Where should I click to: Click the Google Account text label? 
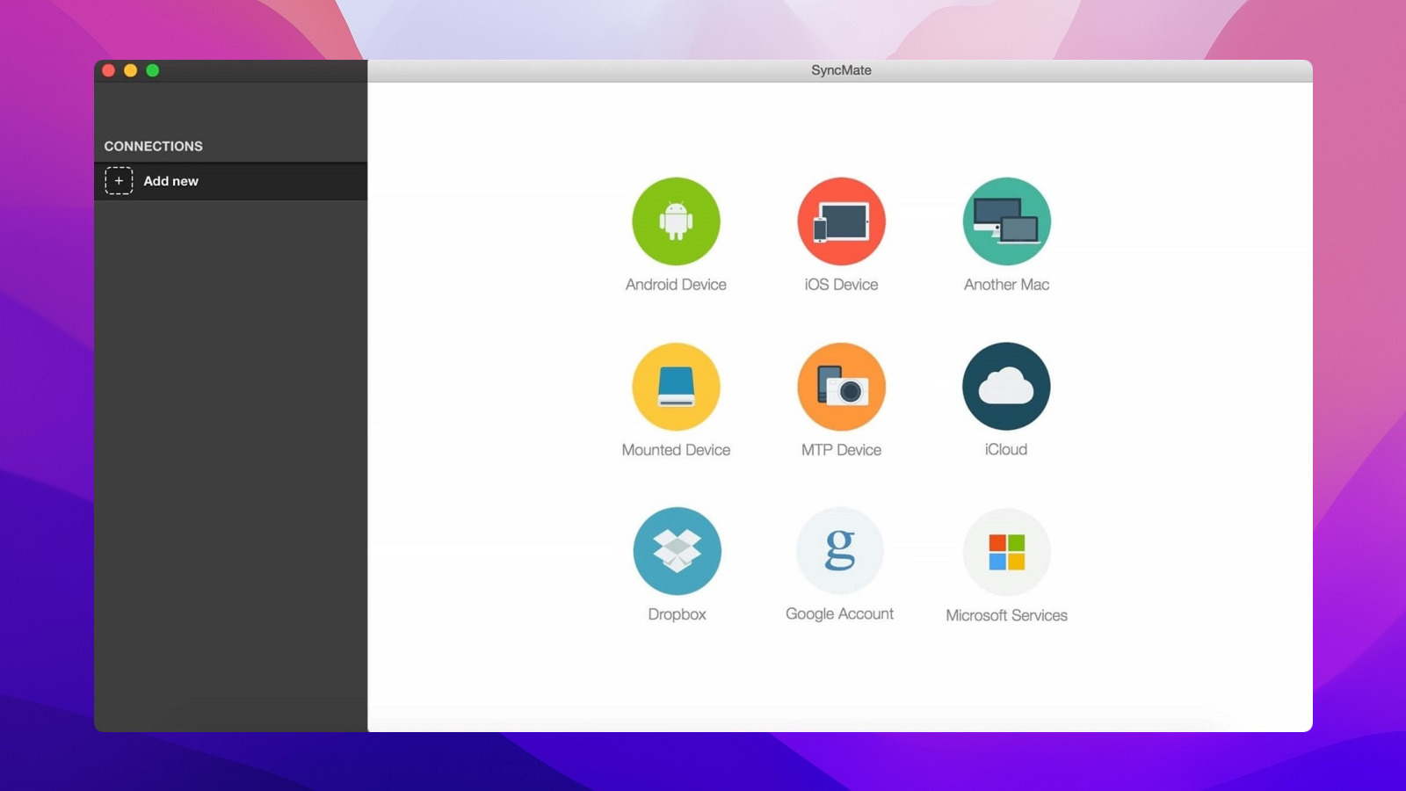(840, 613)
